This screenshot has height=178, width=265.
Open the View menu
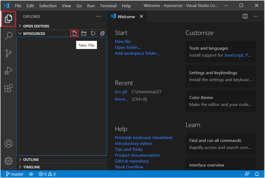(66, 6)
